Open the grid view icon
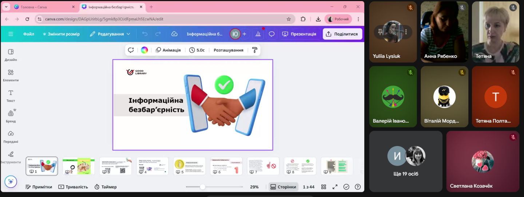Viewport: 524px width, 197px height. 323,187
